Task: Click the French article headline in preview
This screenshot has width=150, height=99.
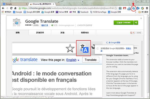Action: click(52, 77)
